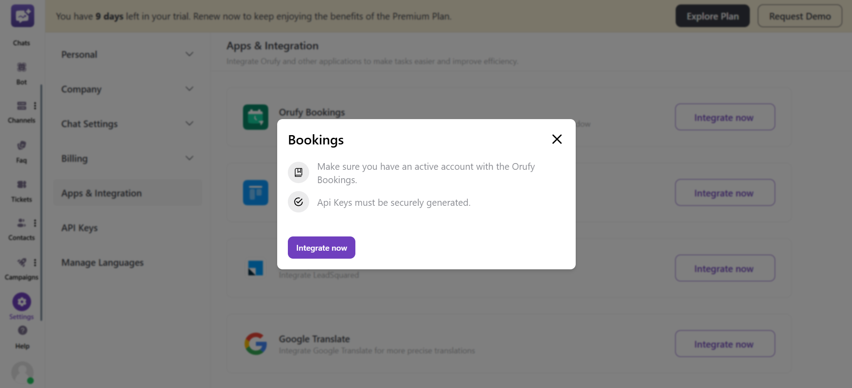Click the Request Demo button

(799, 16)
